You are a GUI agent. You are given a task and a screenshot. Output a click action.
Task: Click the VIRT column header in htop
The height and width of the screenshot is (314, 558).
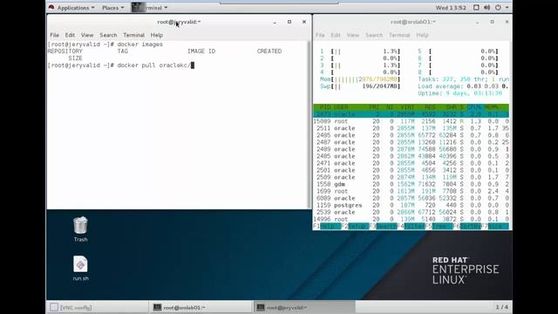(x=407, y=107)
